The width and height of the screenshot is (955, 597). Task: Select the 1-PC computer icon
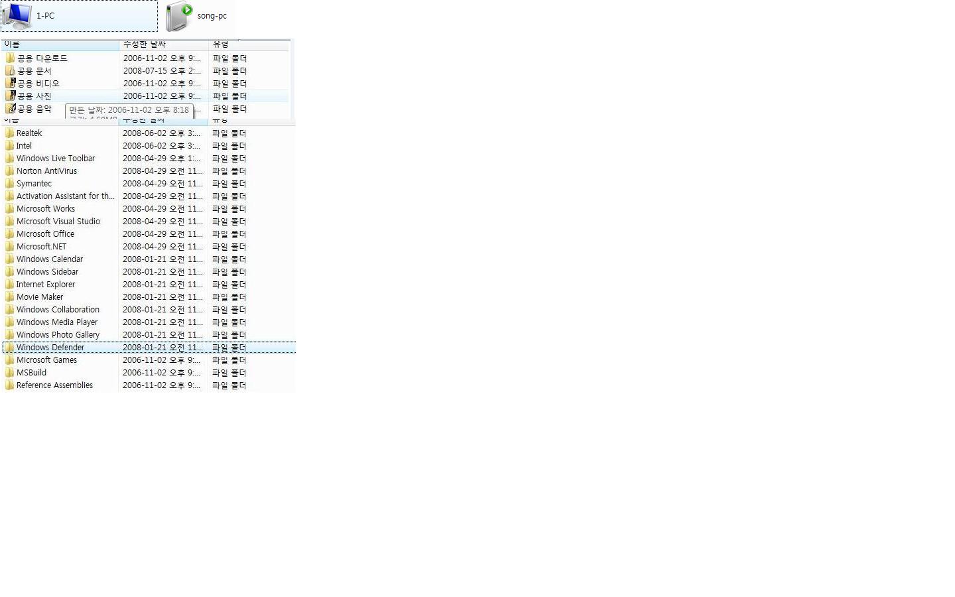click(17, 15)
